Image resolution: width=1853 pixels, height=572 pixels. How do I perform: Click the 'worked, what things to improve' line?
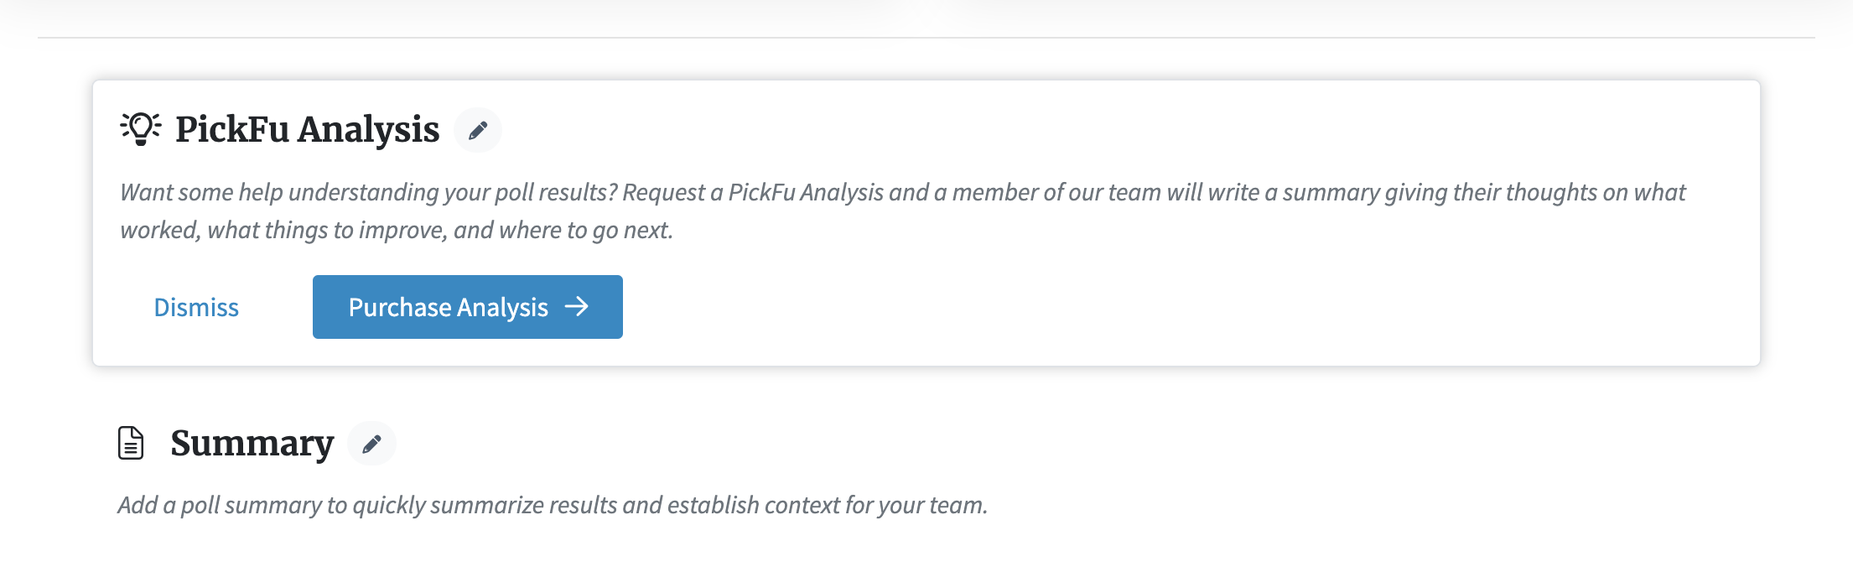[397, 230]
